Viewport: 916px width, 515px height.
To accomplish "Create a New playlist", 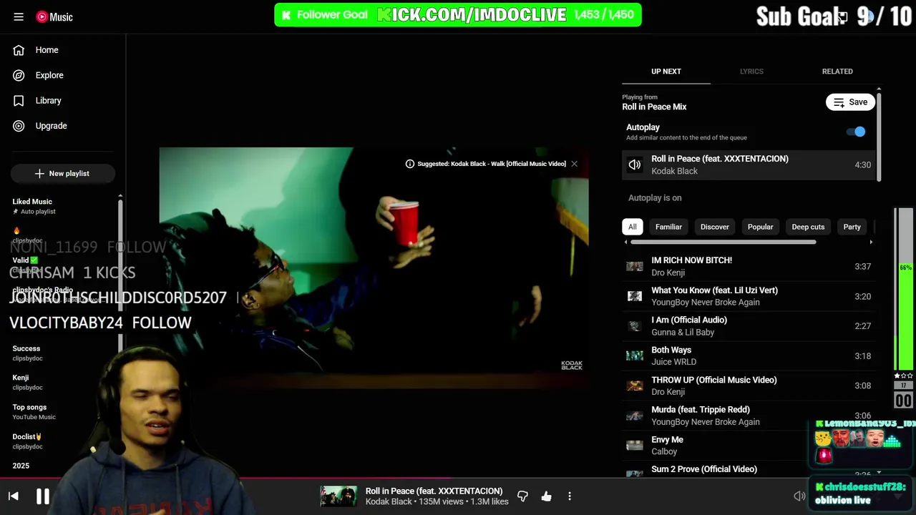I will (62, 173).
